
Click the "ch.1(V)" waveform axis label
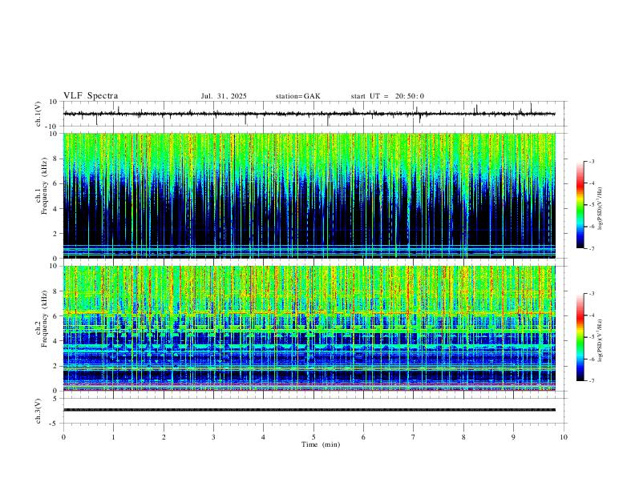click(x=38, y=114)
